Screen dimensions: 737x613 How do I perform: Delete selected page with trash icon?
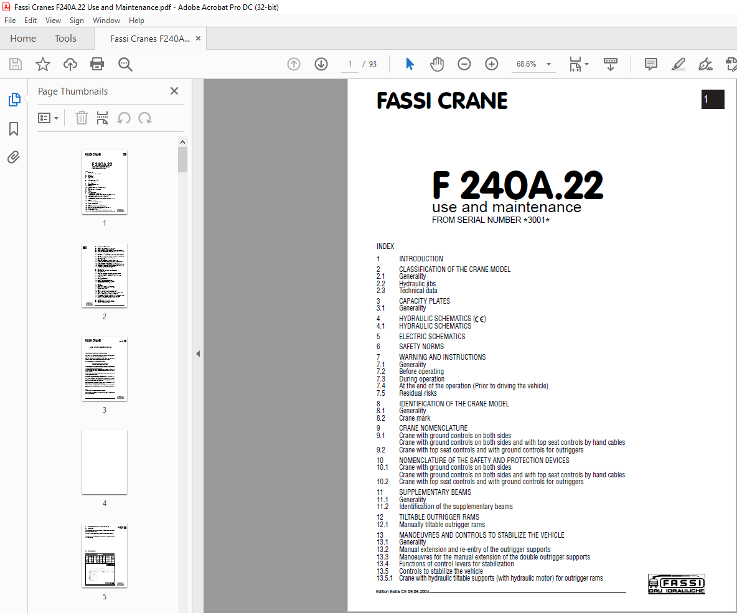tap(82, 118)
